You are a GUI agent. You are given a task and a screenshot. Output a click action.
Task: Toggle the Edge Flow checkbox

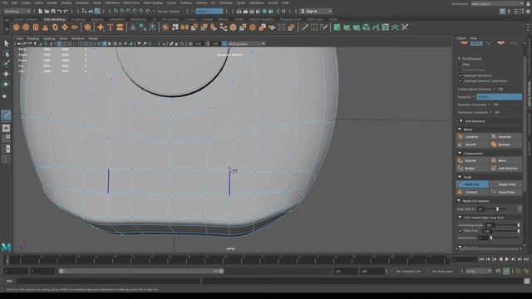(461, 231)
